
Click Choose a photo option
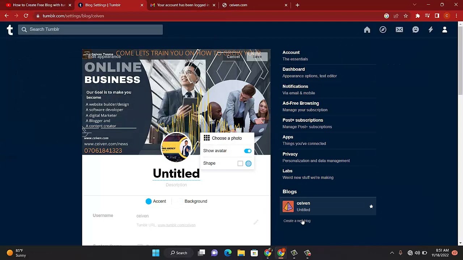point(227,138)
